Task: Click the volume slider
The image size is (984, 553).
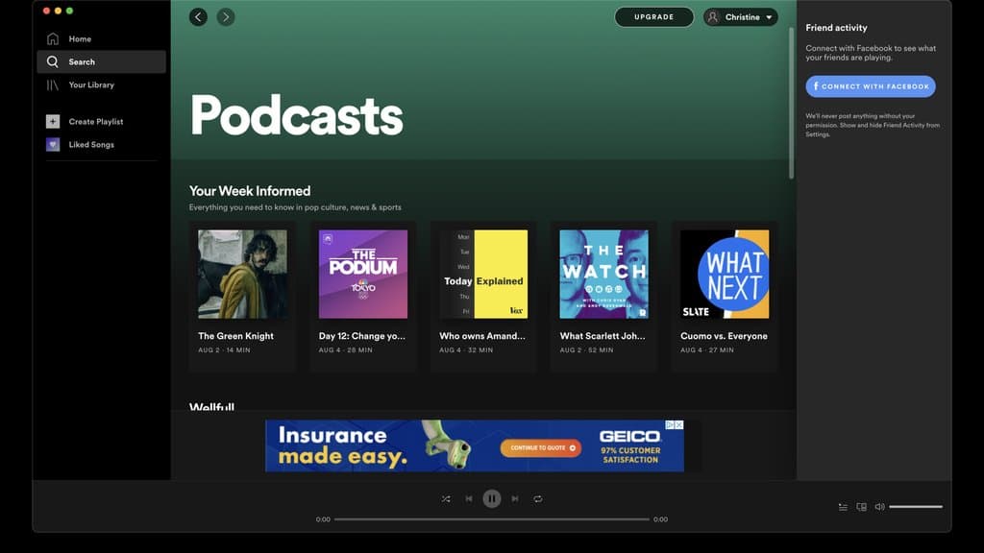Action: [916, 507]
